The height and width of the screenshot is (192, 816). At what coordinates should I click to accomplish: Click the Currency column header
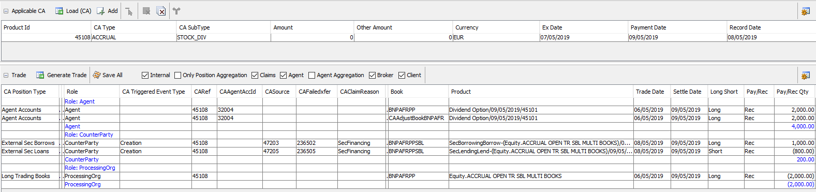(x=496, y=27)
